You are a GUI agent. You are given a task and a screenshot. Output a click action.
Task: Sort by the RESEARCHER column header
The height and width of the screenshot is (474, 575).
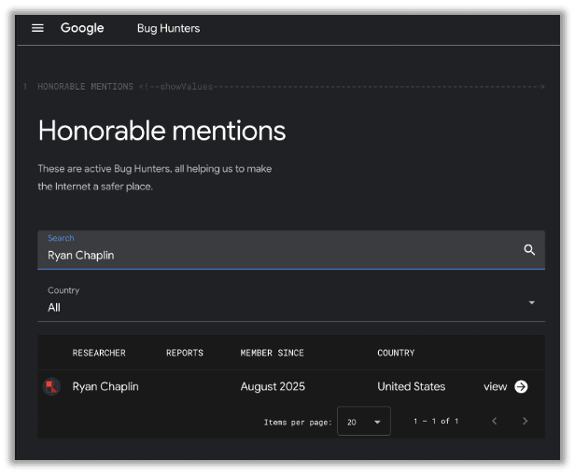99,353
